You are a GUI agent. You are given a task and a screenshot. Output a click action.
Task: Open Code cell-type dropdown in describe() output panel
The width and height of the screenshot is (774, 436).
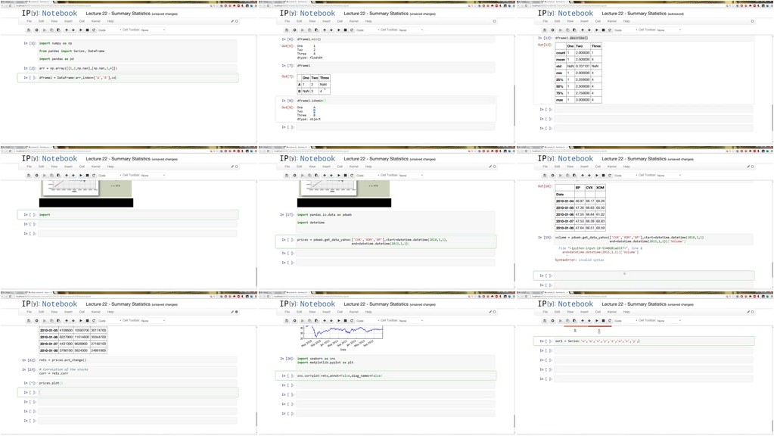(626, 30)
